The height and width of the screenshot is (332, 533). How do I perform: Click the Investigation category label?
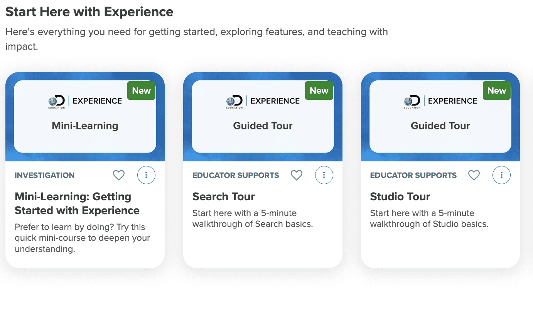tap(45, 175)
